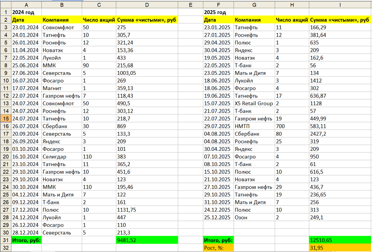
Task: Click 'Сбербанк' cell in the 2025 table
Action: click(254, 134)
